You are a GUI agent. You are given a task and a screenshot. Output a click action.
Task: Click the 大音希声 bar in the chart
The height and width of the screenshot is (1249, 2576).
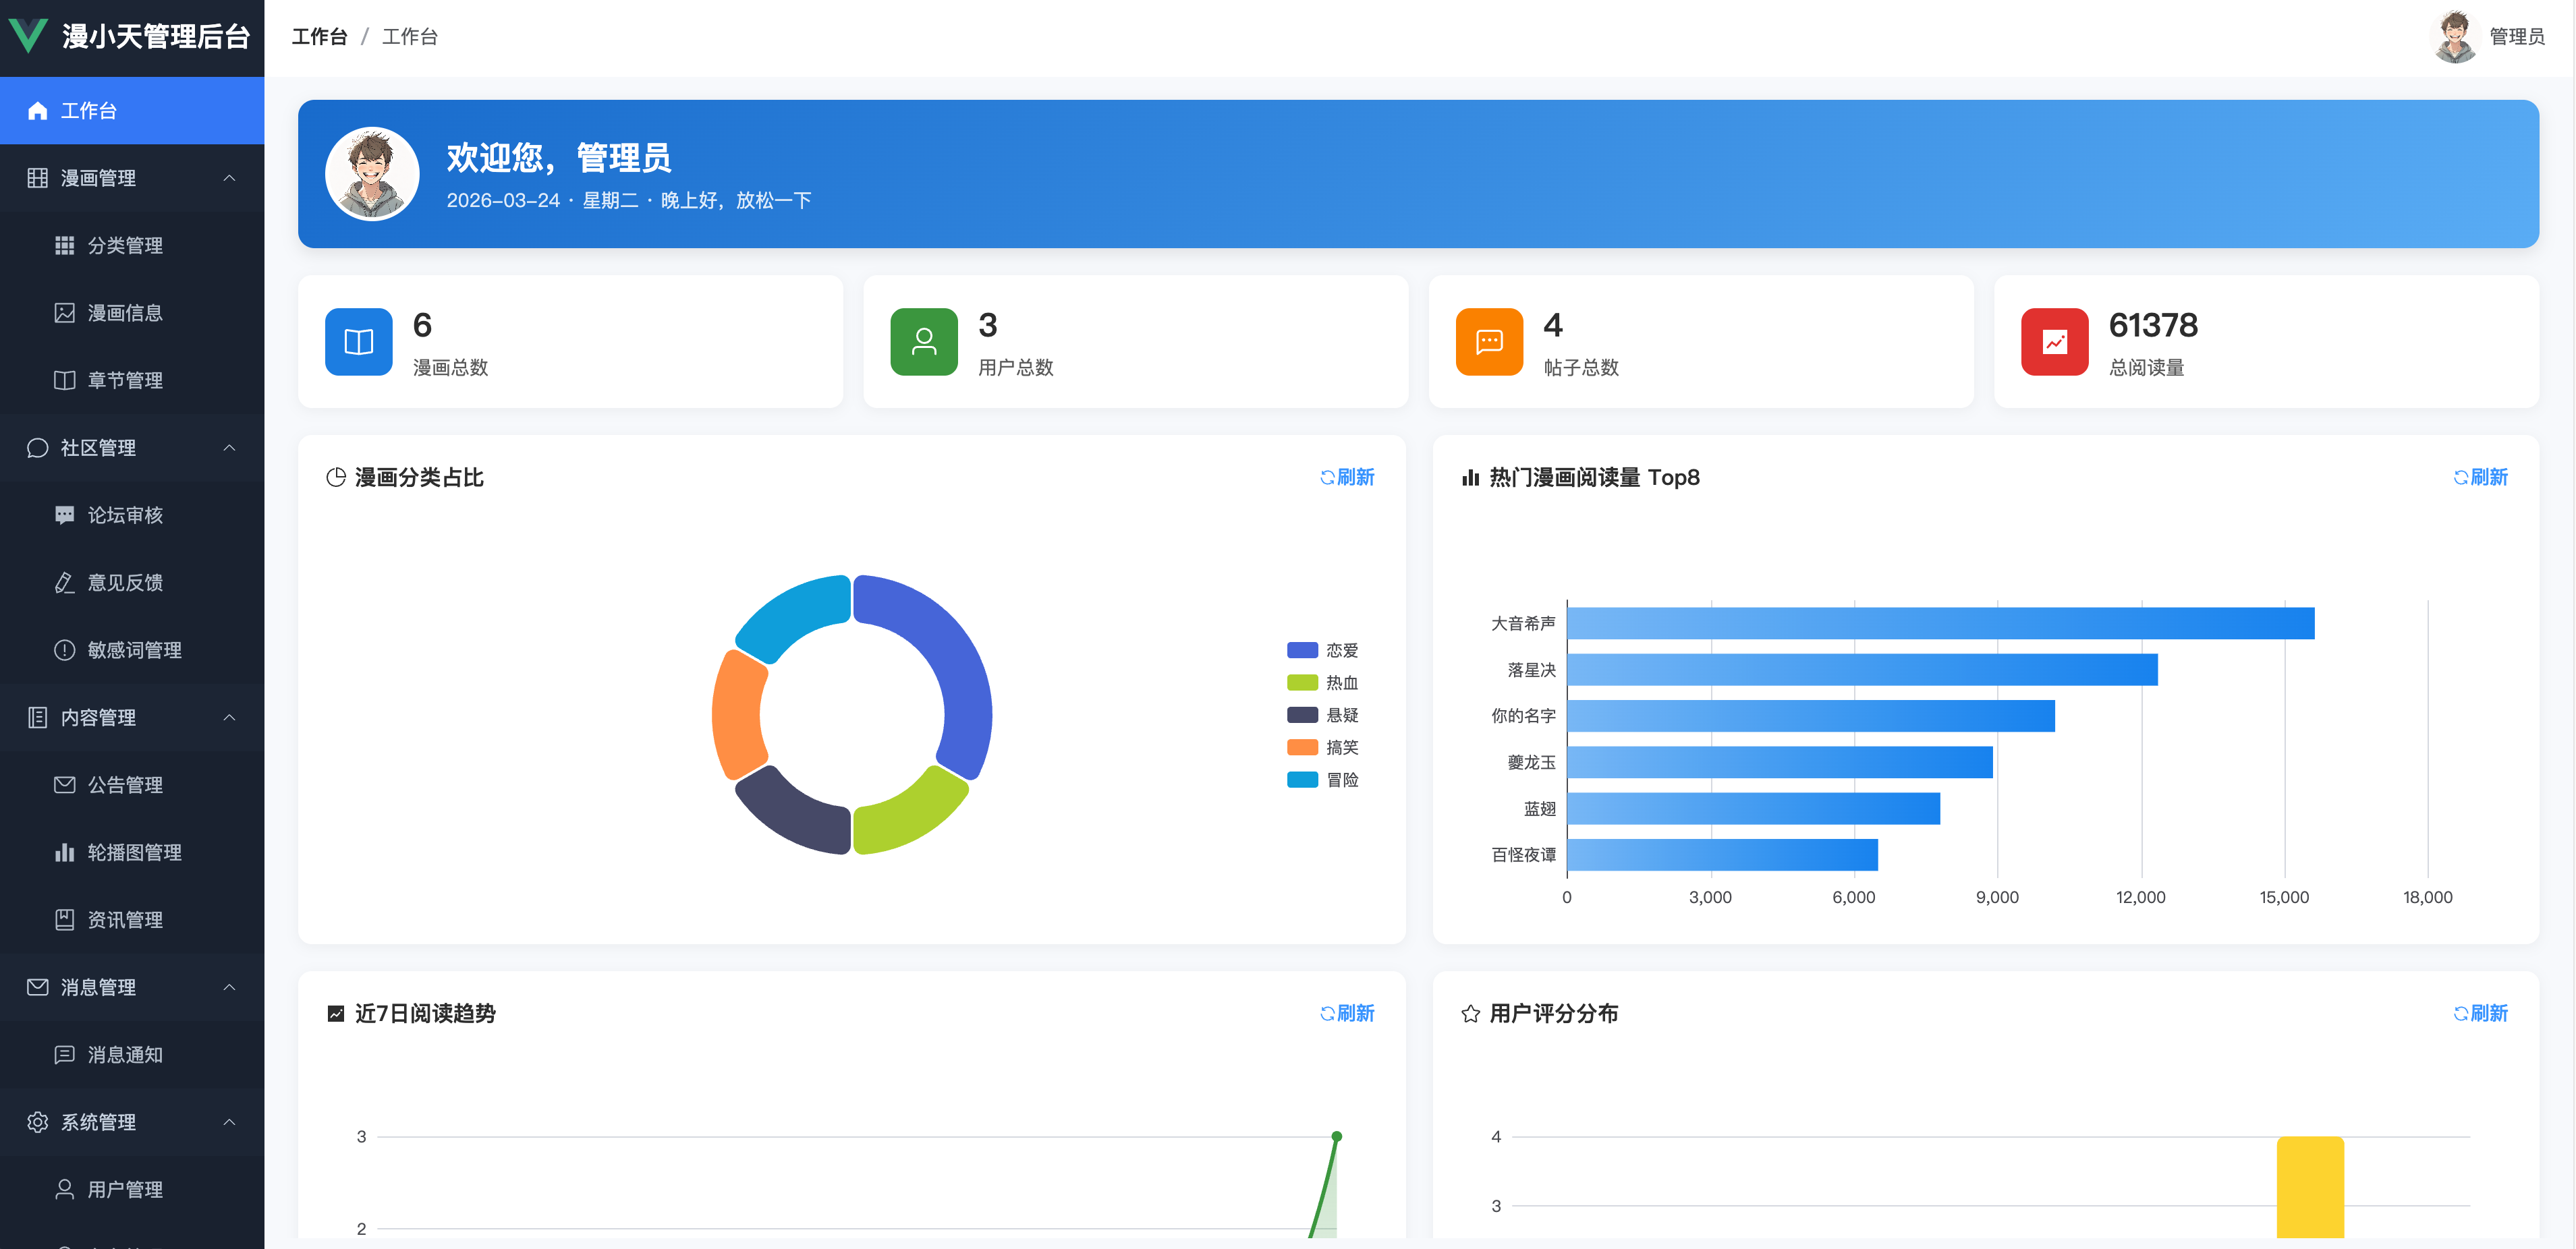1940,624
